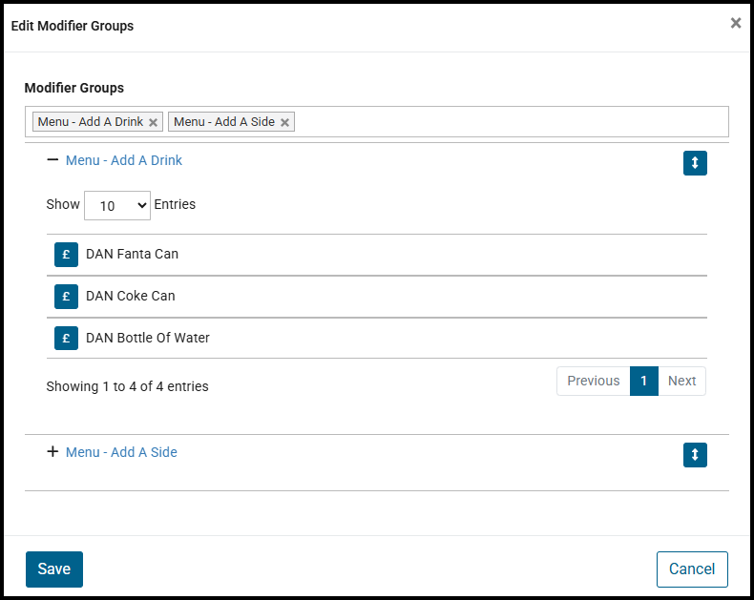
Task: Cancel editing modifier groups
Action: 692,569
